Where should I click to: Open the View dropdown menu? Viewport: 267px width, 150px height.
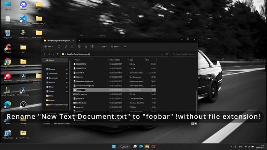[115, 47]
